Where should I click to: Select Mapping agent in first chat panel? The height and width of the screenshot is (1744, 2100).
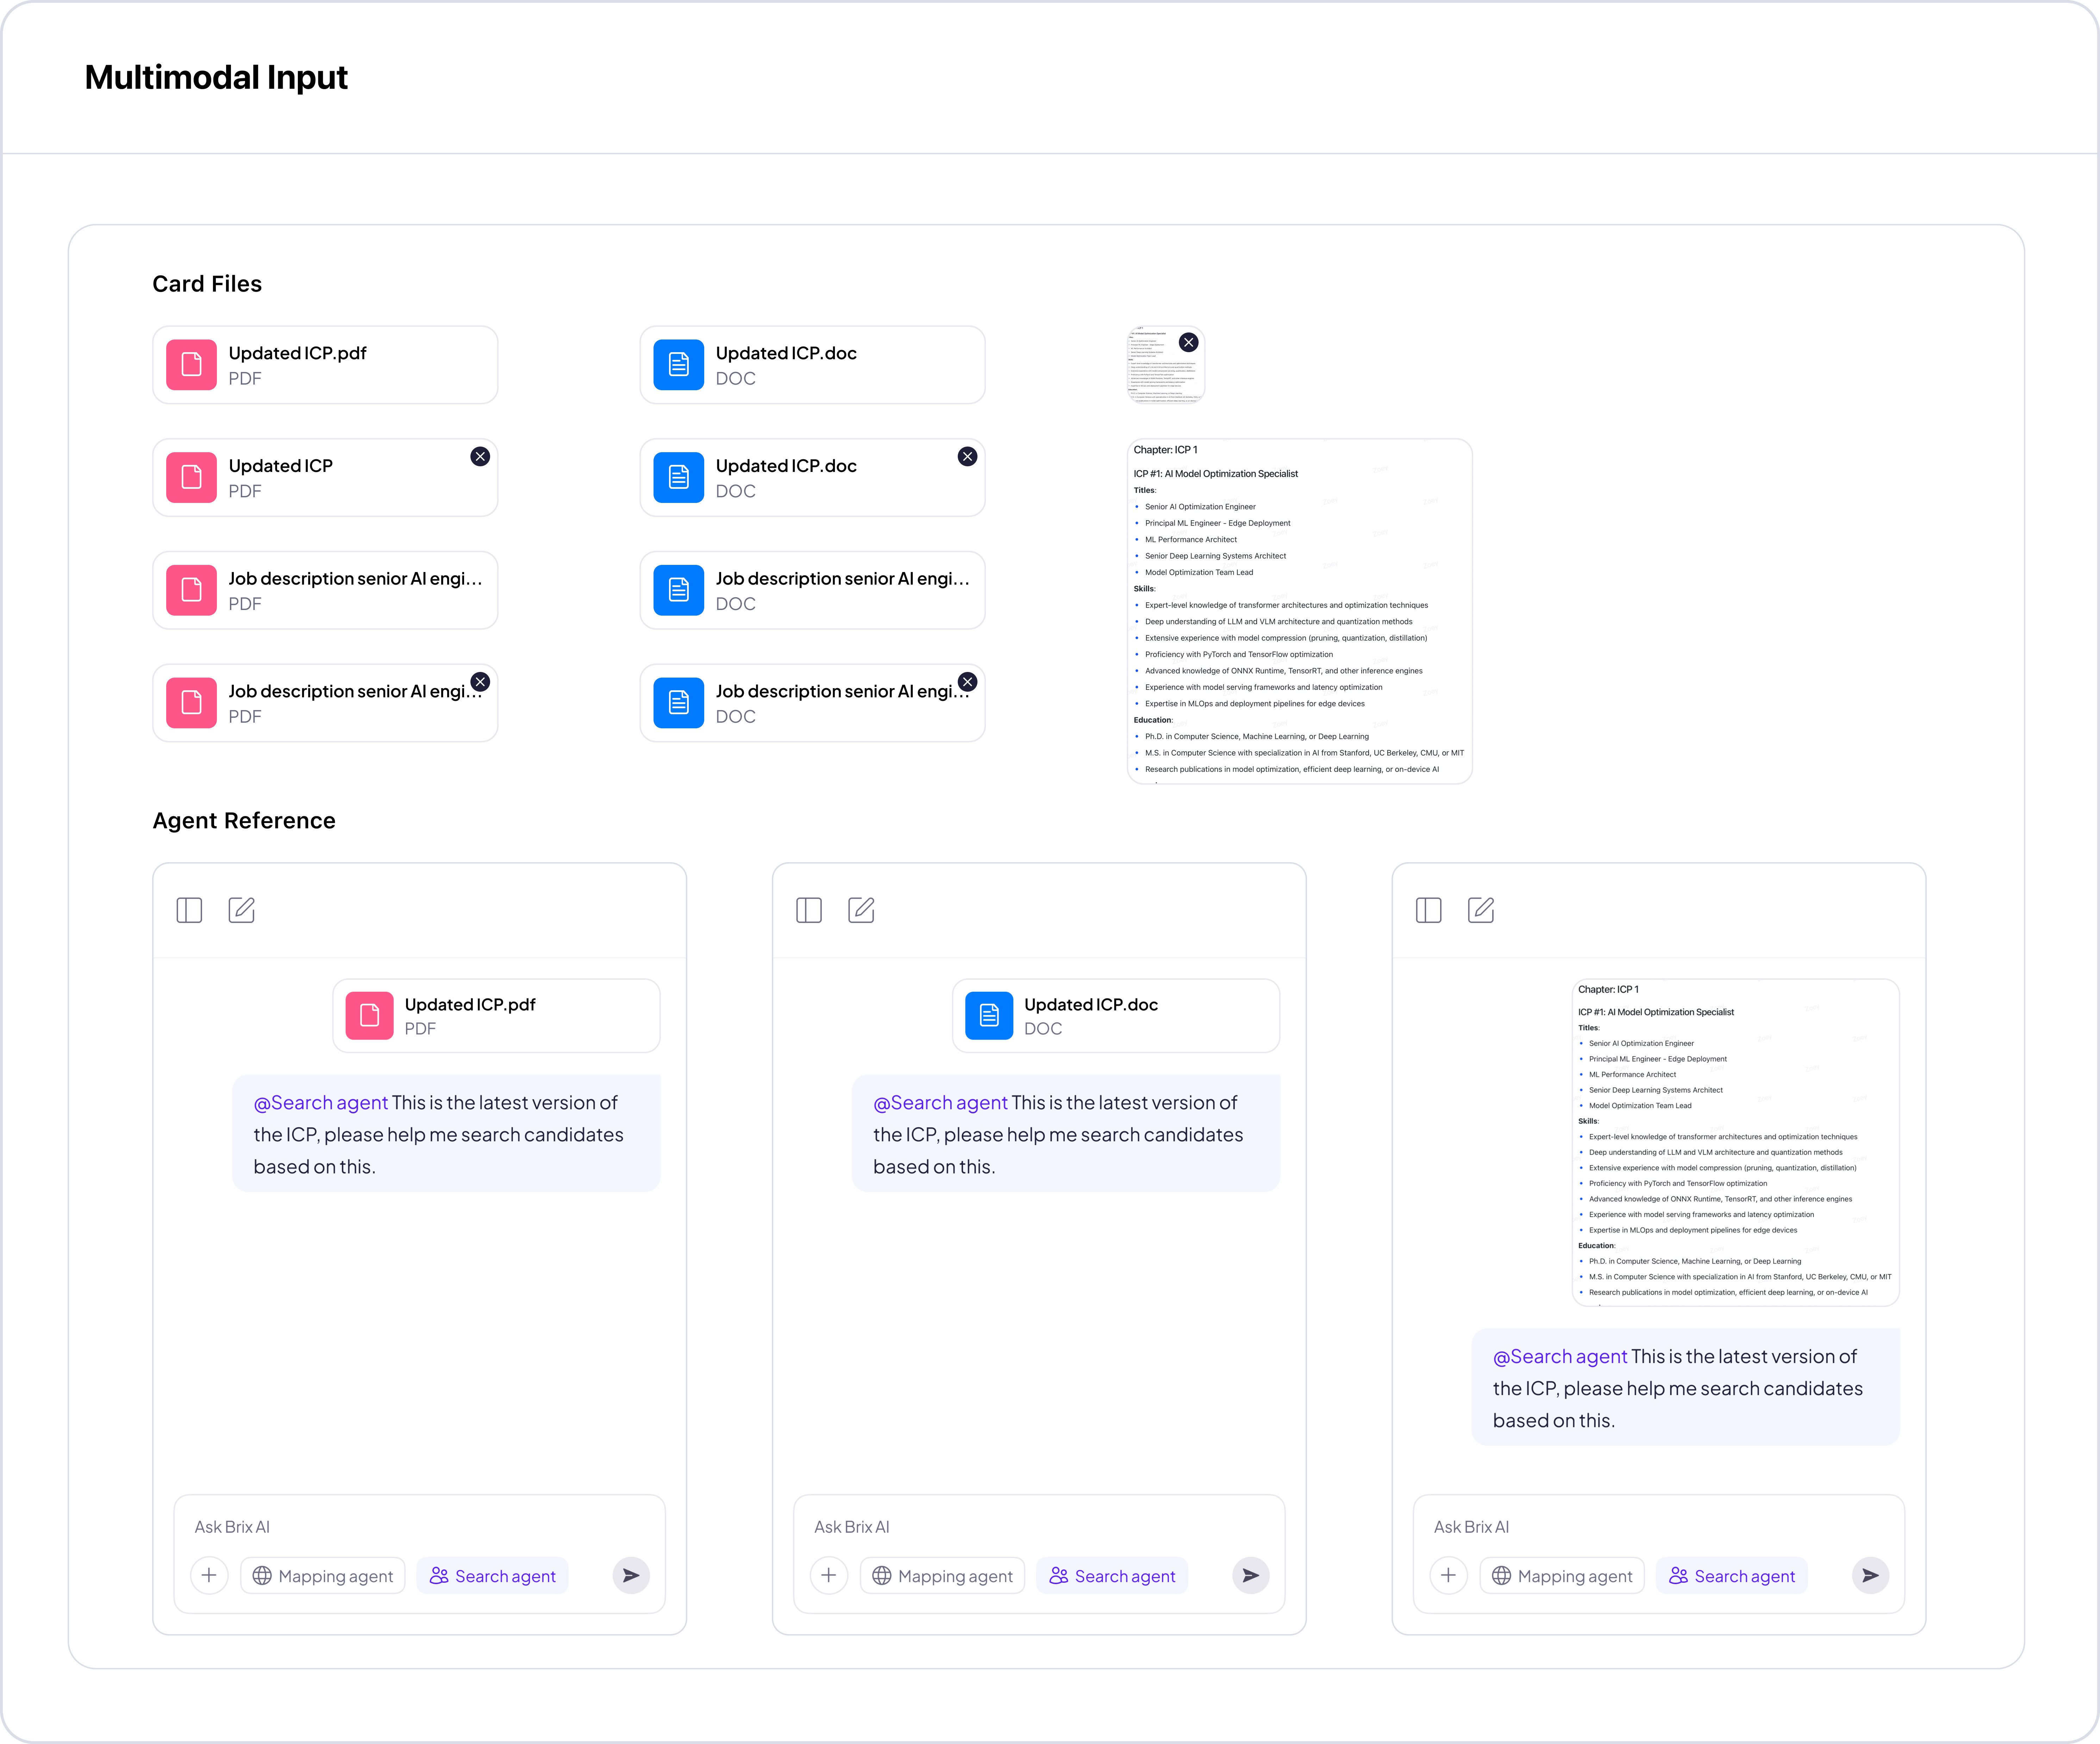click(x=323, y=1576)
